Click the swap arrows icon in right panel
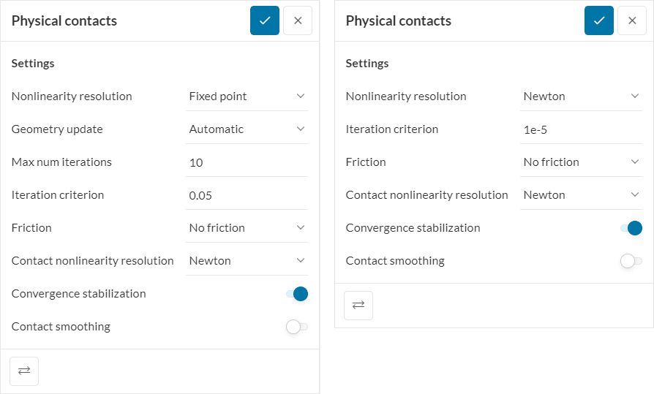 [358, 305]
